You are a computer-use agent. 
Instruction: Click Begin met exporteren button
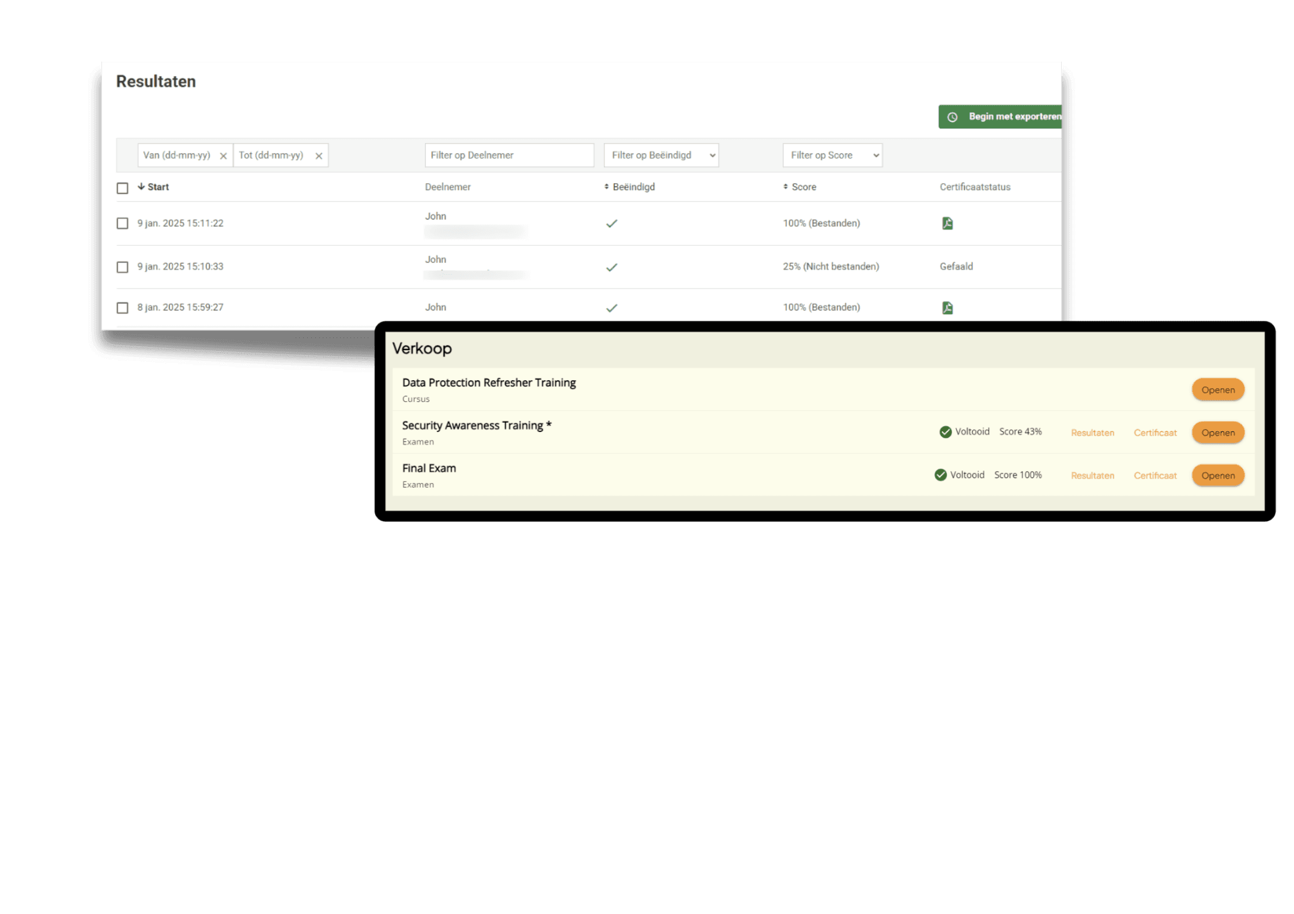[1001, 117]
